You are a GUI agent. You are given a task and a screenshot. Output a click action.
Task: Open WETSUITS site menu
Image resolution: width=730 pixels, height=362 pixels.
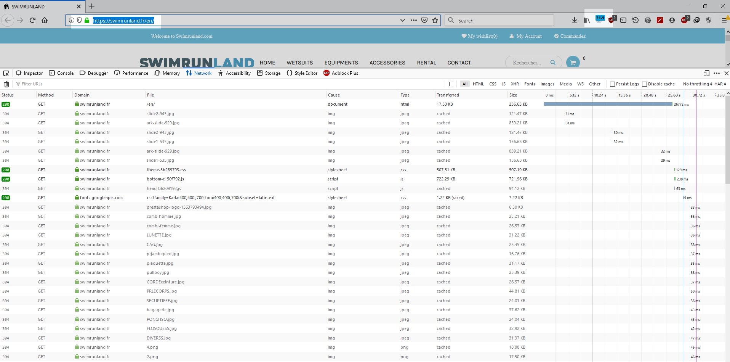point(299,63)
